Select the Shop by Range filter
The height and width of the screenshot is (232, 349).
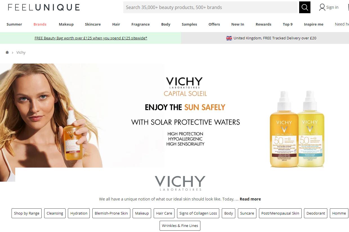[27, 213]
